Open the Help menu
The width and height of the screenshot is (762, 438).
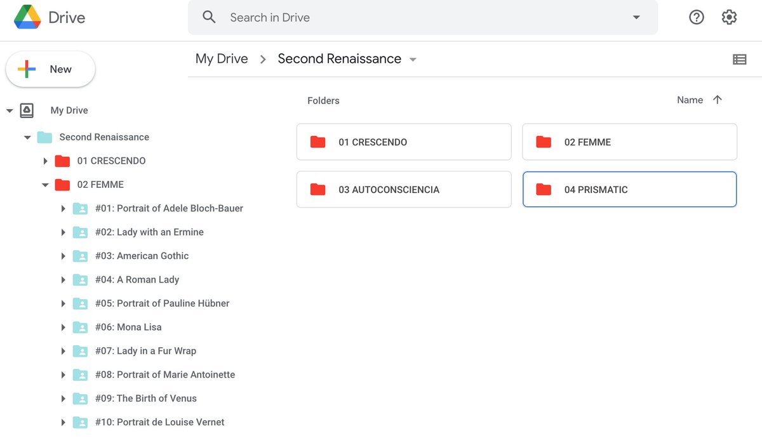click(x=697, y=17)
